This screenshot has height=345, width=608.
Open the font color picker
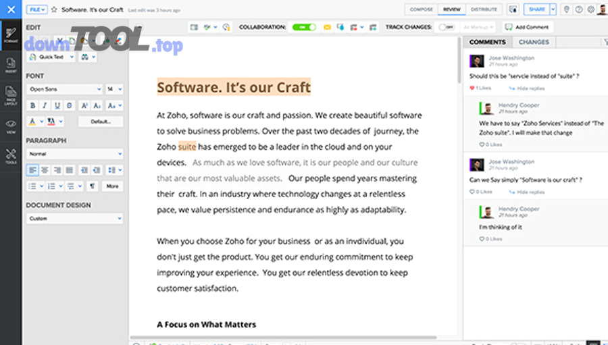[34, 122]
